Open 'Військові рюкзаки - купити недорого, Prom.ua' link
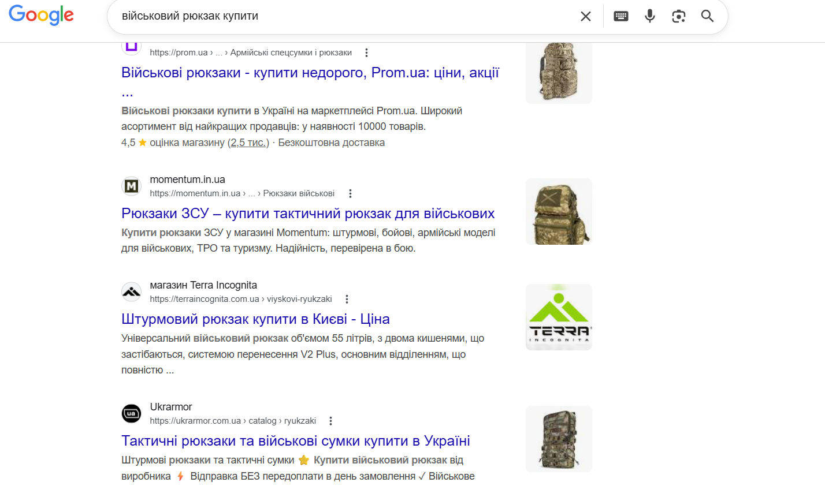The image size is (825, 486). [310, 81]
